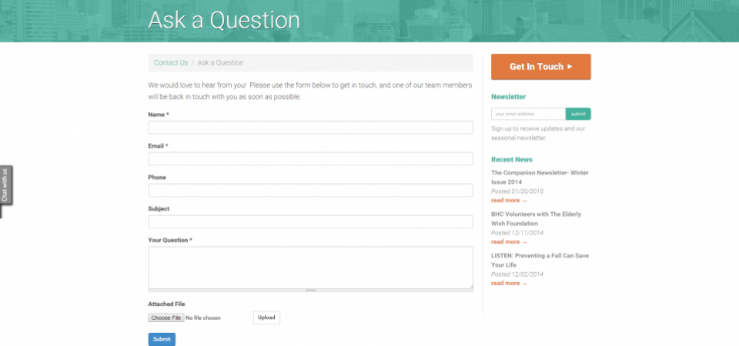Click the text area resize handle bar
Viewport: 739px width, 346px height.
coord(310,290)
